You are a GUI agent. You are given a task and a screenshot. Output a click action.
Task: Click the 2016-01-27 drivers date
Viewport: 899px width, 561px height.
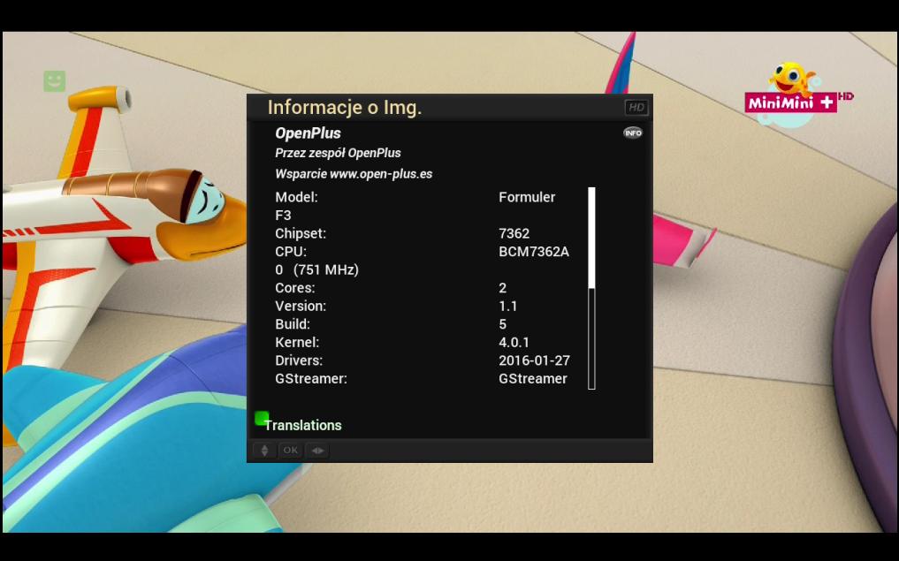click(x=534, y=360)
